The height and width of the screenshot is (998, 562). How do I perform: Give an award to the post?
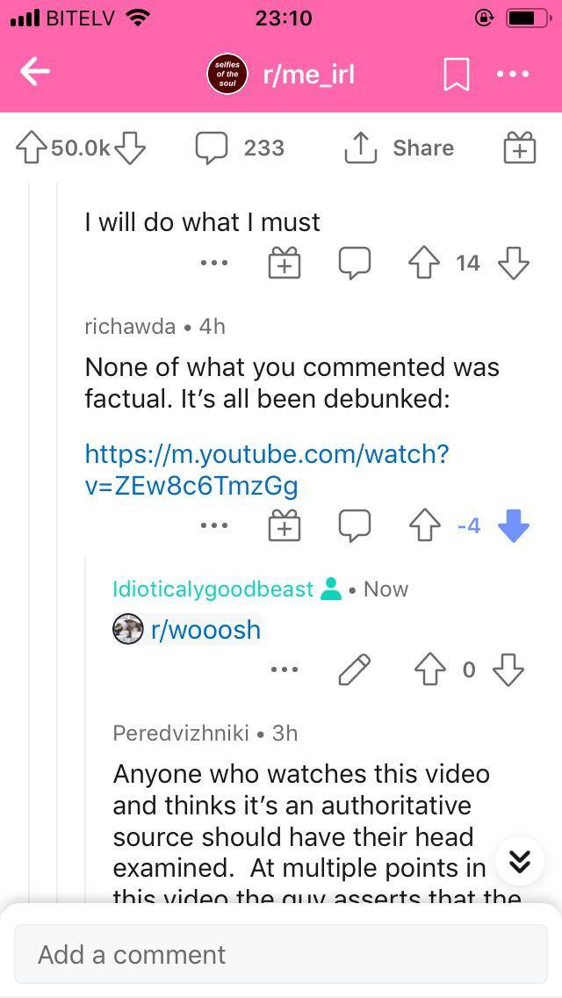pyautogui.click(x=519, y=148)
